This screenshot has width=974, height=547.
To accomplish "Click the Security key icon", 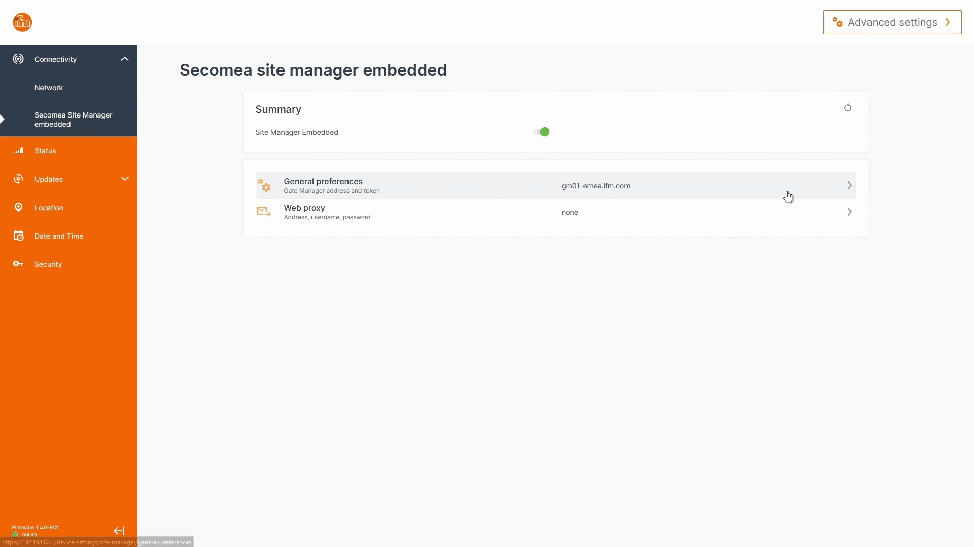I will click(x=18, y=264).
